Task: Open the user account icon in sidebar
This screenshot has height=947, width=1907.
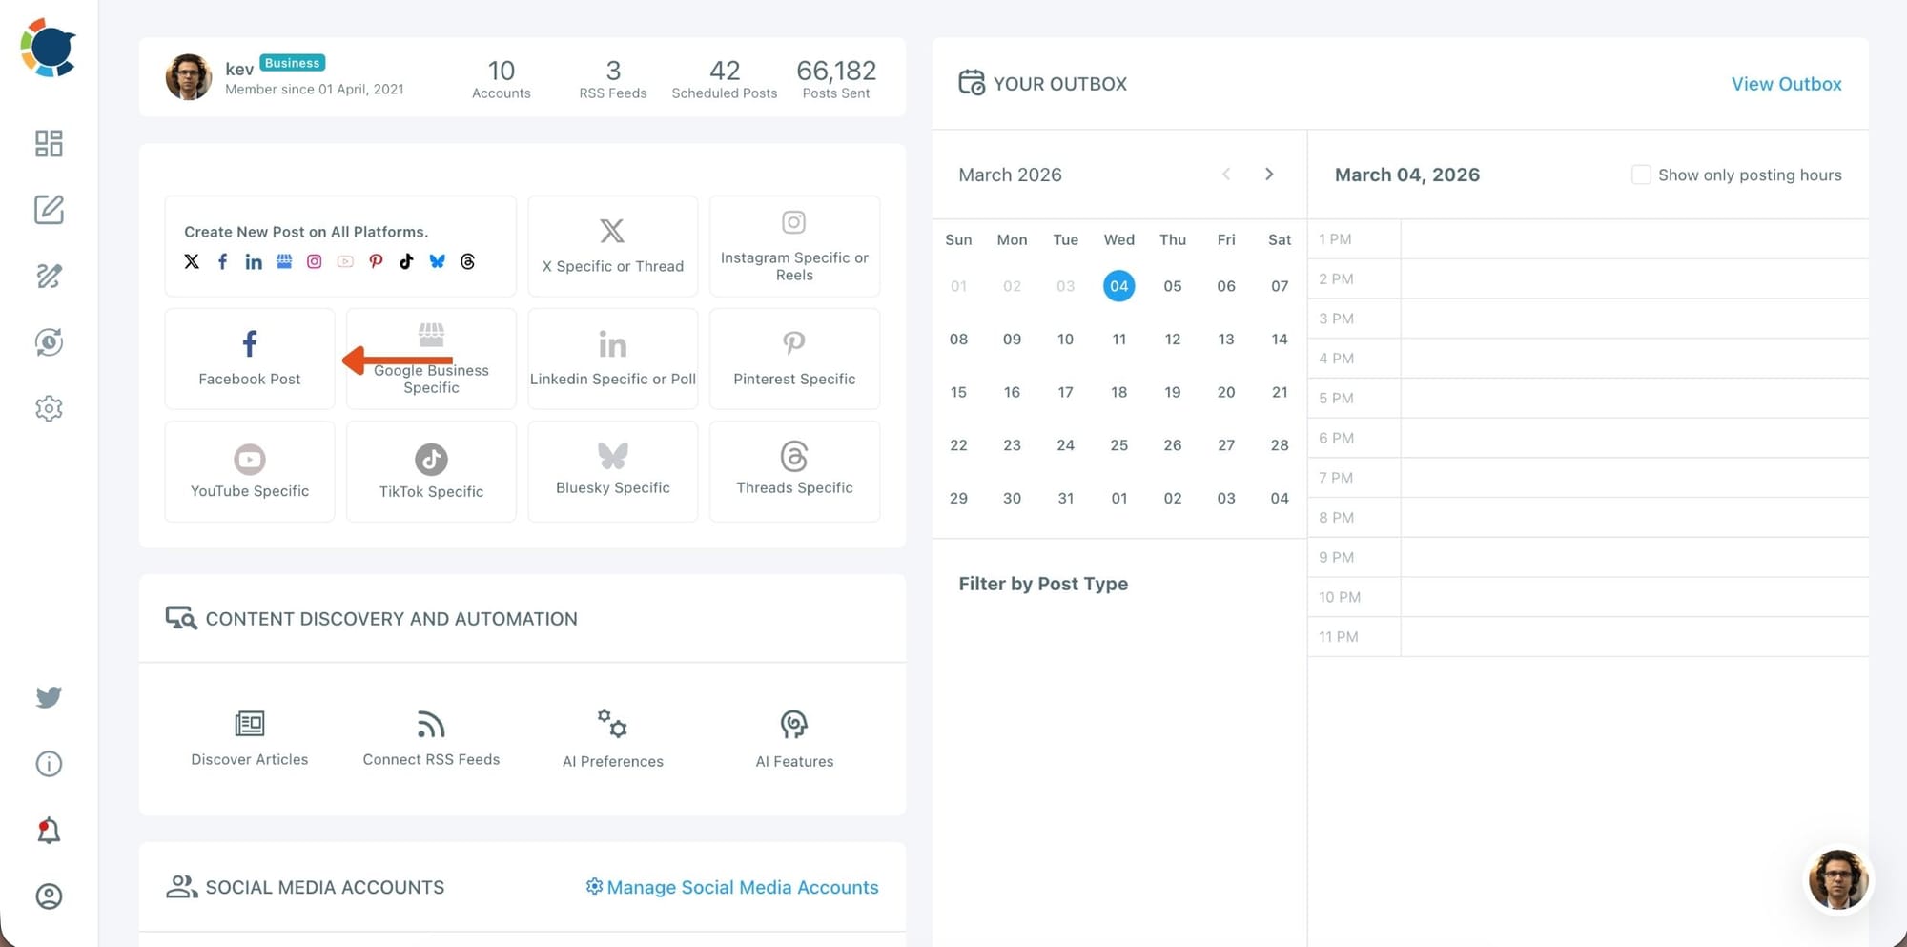Action: click(x=49, y=896)
